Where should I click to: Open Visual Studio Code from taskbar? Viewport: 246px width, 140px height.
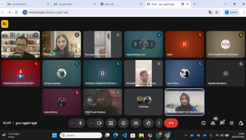[124, 135]
